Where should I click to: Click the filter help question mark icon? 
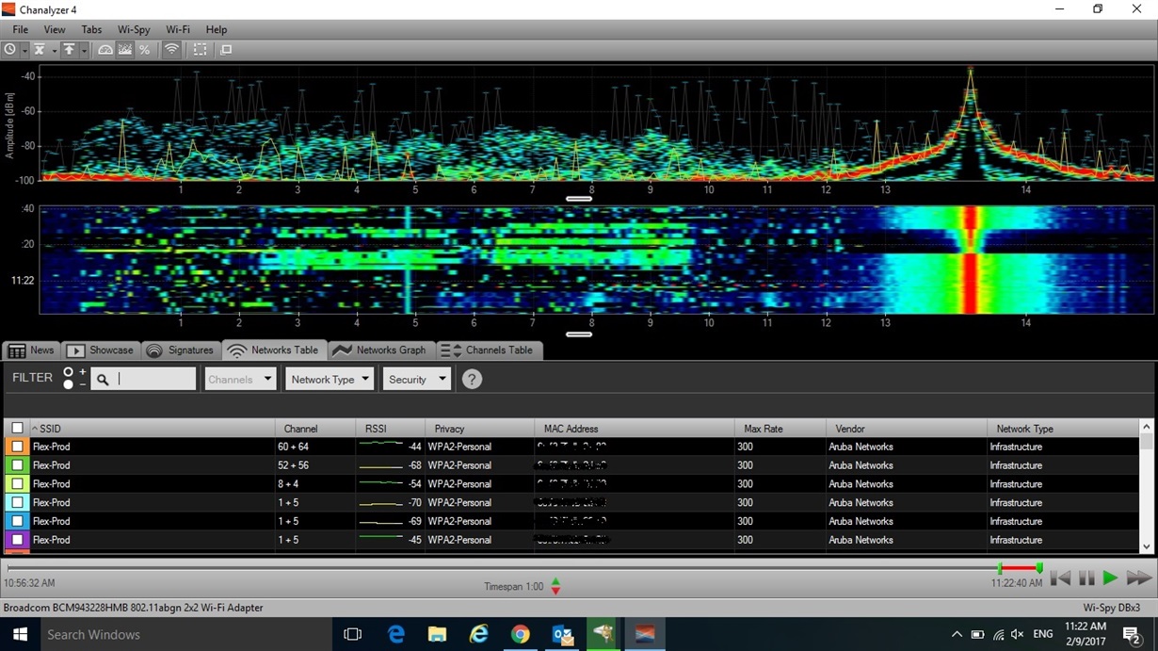pyautogui.click(x=472, y=379)
